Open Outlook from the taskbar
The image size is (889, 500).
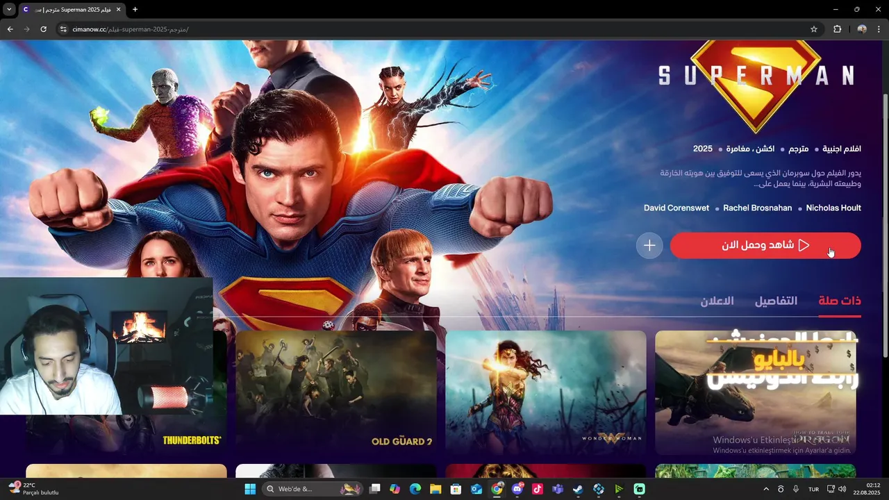(x=476, y=489)
